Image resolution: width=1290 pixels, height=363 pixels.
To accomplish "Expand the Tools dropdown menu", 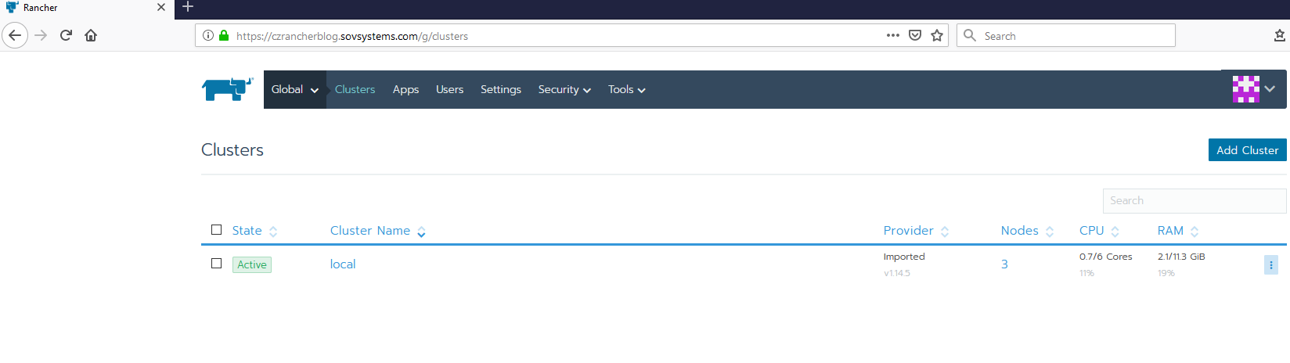I will (x=626, y=89).
